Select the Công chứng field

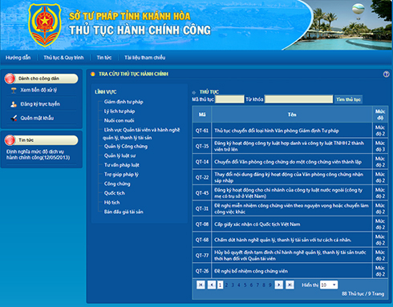click(117, 184)
